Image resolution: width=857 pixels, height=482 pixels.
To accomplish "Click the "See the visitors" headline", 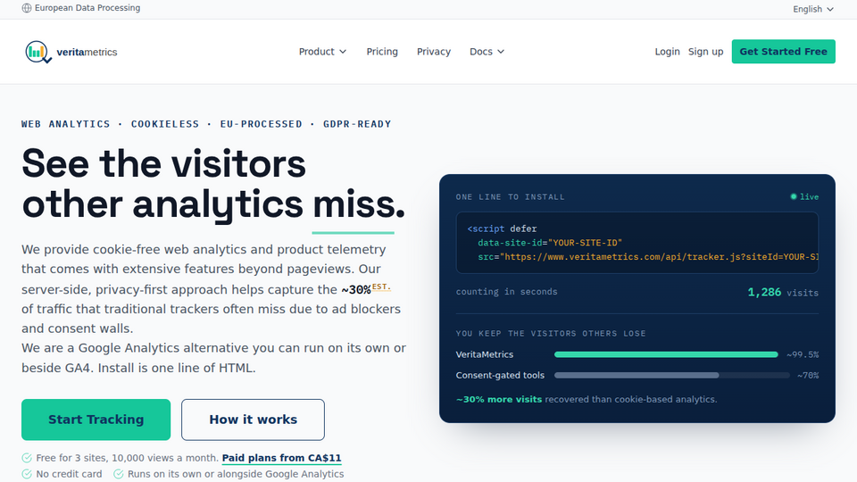I will [x=164, y=163].
